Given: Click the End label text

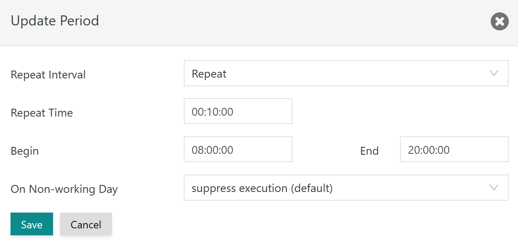Looking at the screenshot, I should coord(369,151).
